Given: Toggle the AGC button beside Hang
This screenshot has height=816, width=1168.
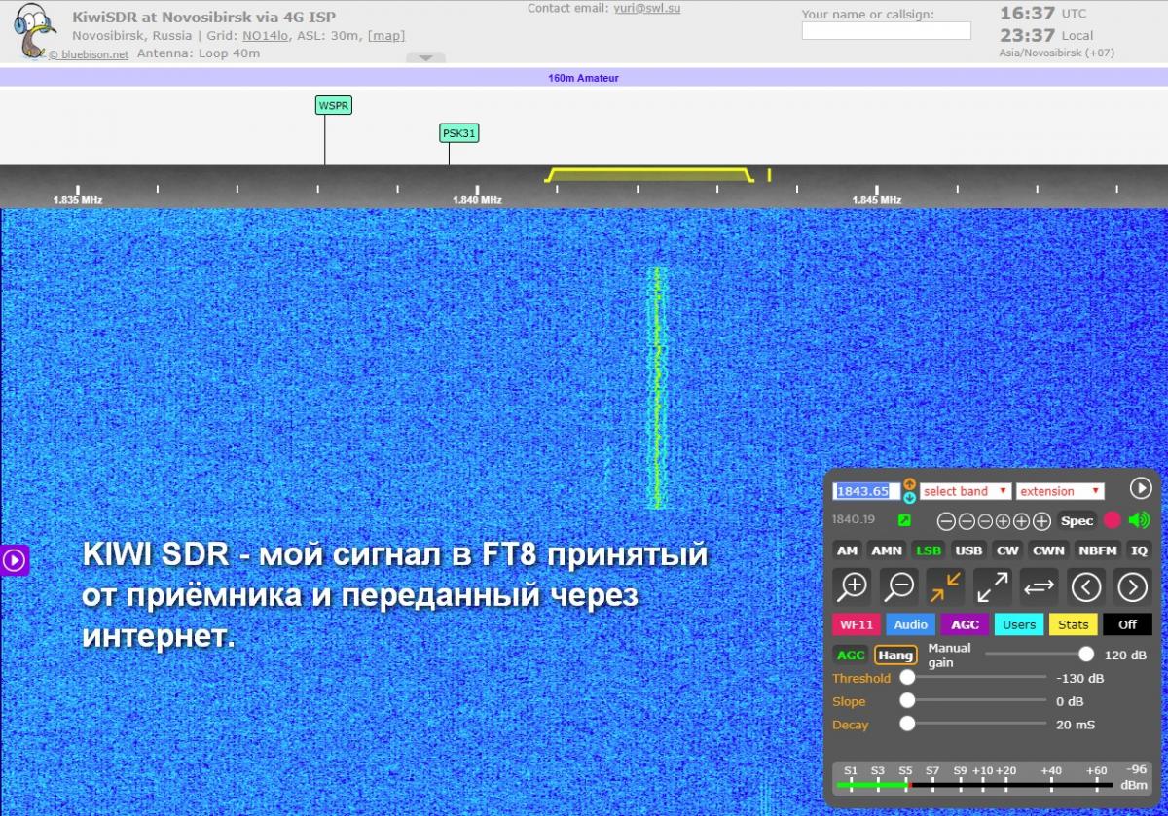Looking at the screenshot, I should tap(850, 655).
